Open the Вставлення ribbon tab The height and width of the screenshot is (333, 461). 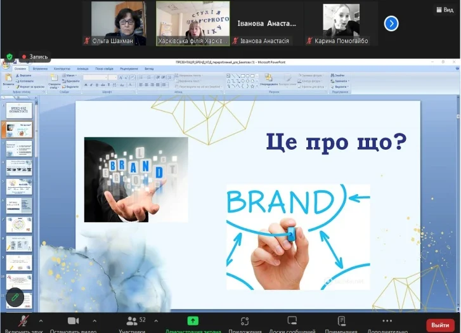point(39,69)
